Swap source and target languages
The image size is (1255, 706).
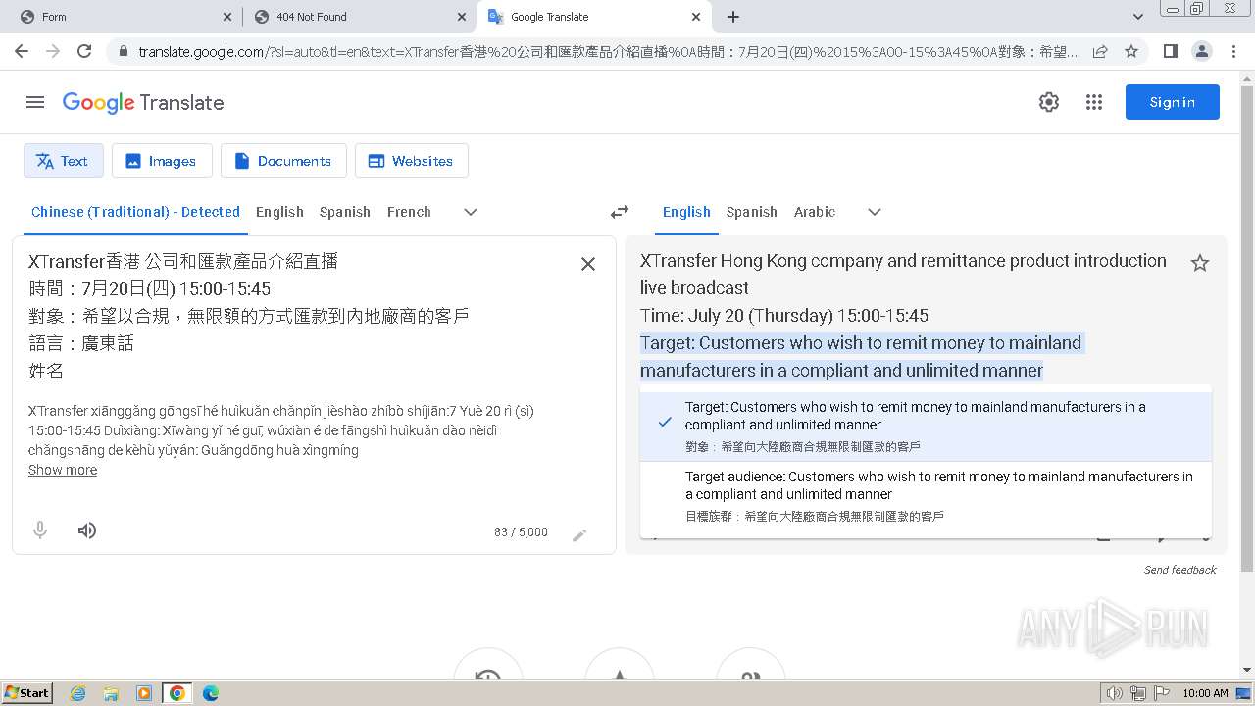click(620, 212)
